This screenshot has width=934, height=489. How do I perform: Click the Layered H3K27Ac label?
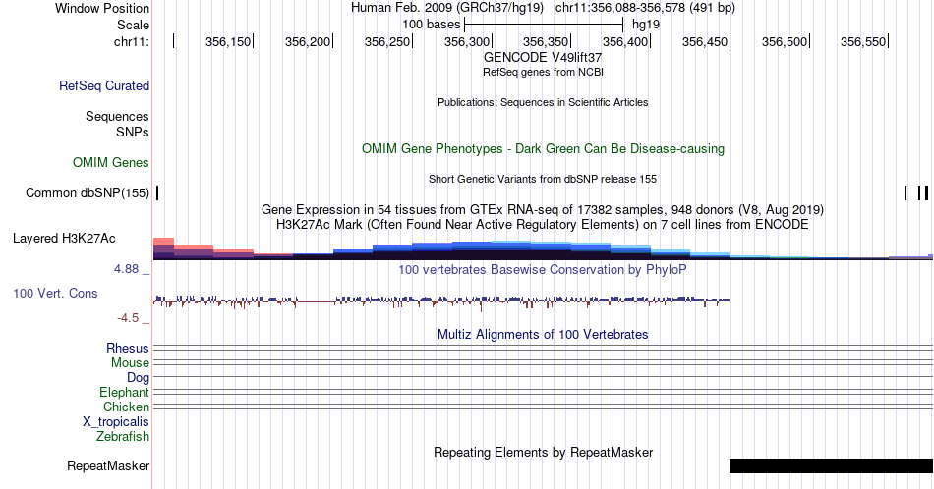(64, 238)
